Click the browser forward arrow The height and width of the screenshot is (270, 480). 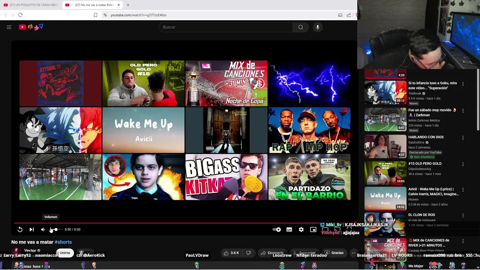click(x=12, y=15)
